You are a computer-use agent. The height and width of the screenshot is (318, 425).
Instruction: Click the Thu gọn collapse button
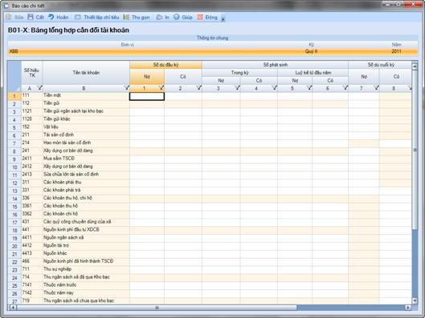click(x=137, y=18)
